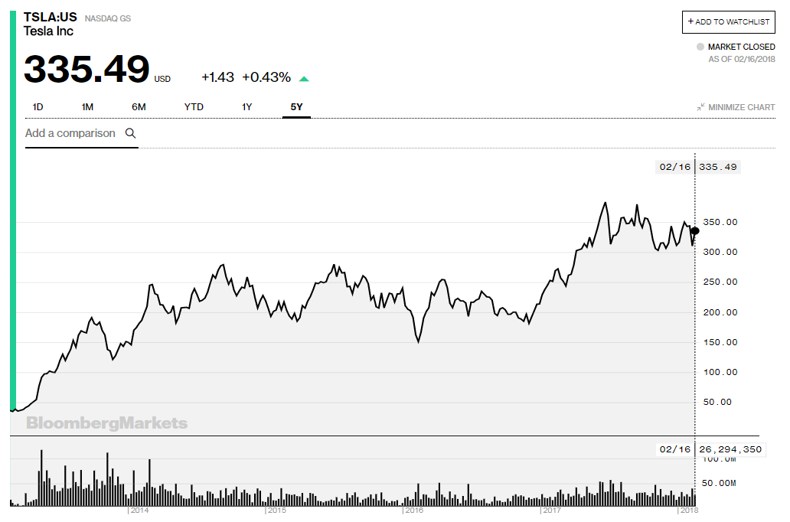This screenshot has width=790, height=522.
Task: Click the 02/16 volume readout 26,294,350
Action: click(x=730, y=449)
